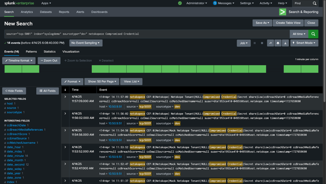Screen dimensions: 326x184
Task: Click the export download icon
Action: (285, 43)
